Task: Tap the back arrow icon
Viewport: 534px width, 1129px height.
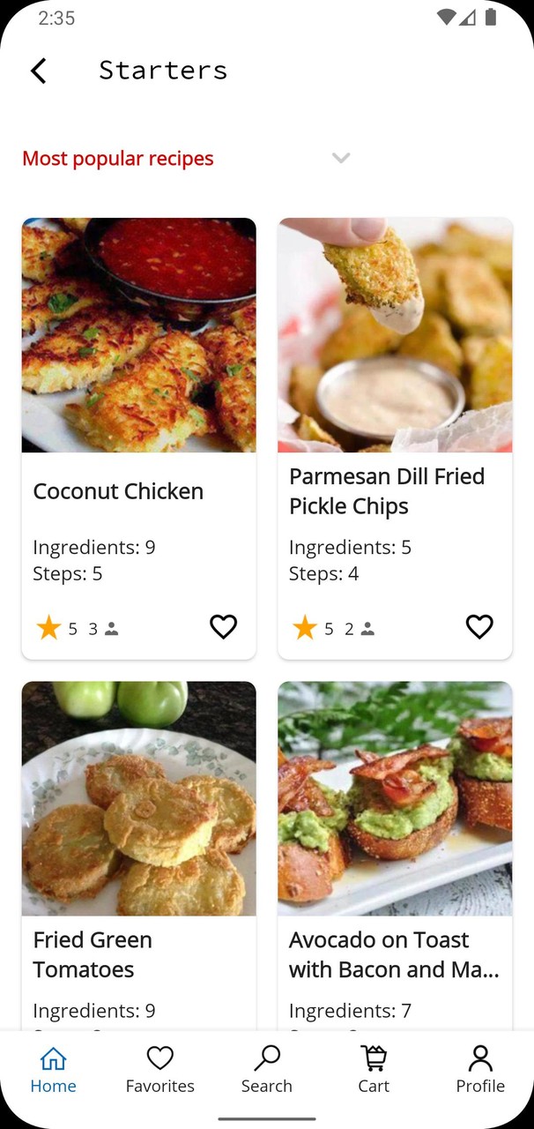Action: coord(38,70)
